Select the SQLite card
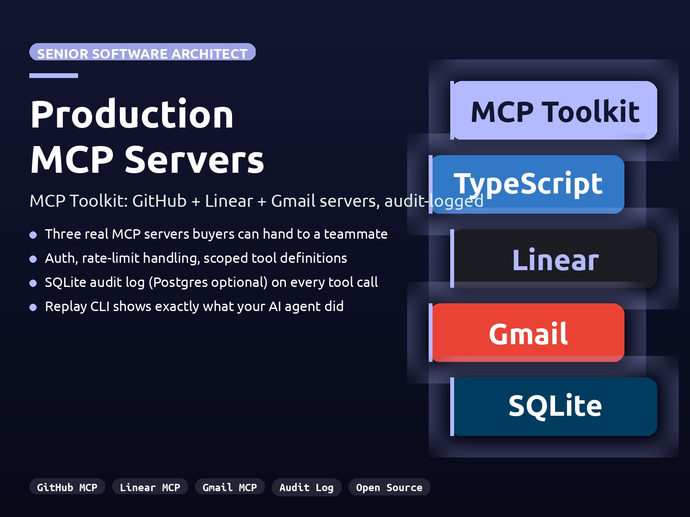 pos(554,407)
